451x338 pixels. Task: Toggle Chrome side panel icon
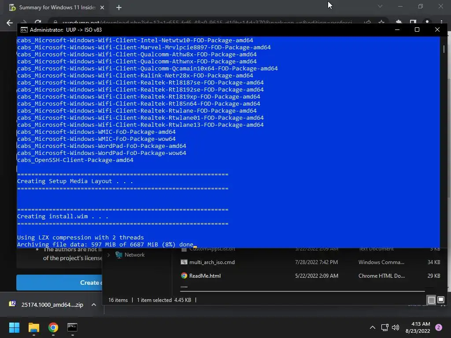tap(413, 22)
